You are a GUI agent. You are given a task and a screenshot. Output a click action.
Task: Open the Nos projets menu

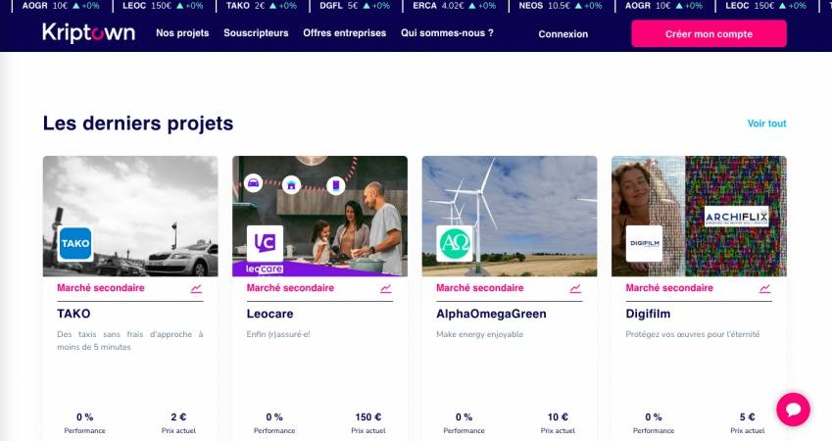point(182,33)
